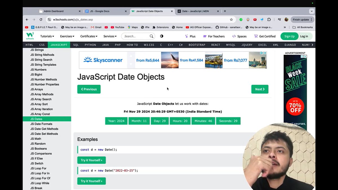Close the JS - Google Docs tab
The height and width of the screenshot is (190, 338).
126,11
